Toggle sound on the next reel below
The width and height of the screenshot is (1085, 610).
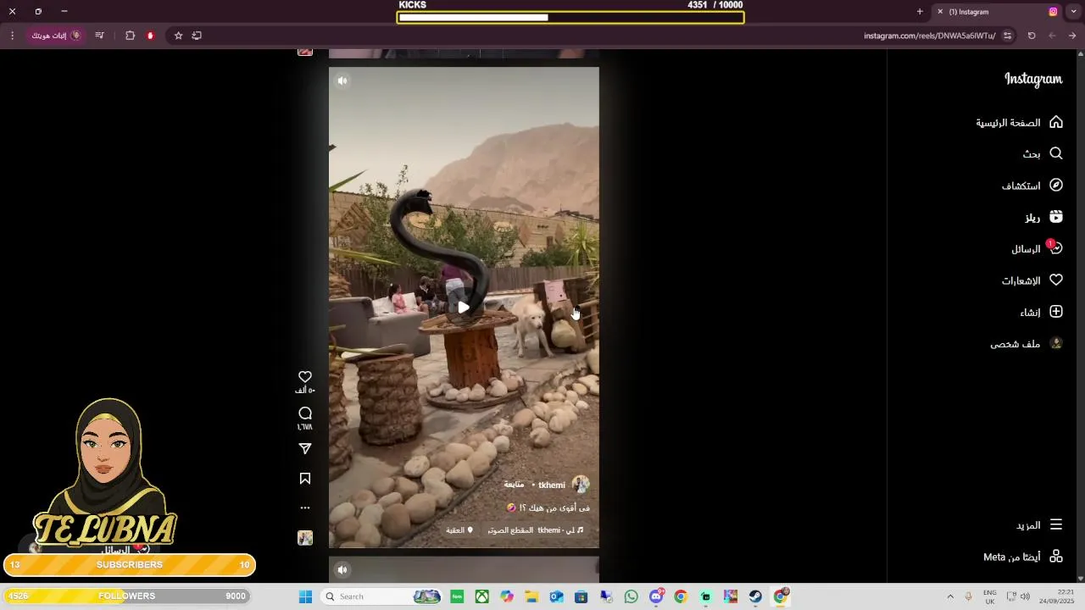[342, 569]
